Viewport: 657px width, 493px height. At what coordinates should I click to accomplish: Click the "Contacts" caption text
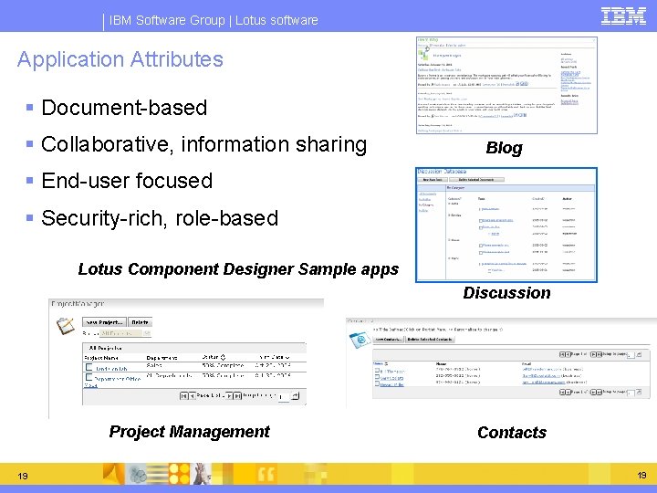pos(512,432)
